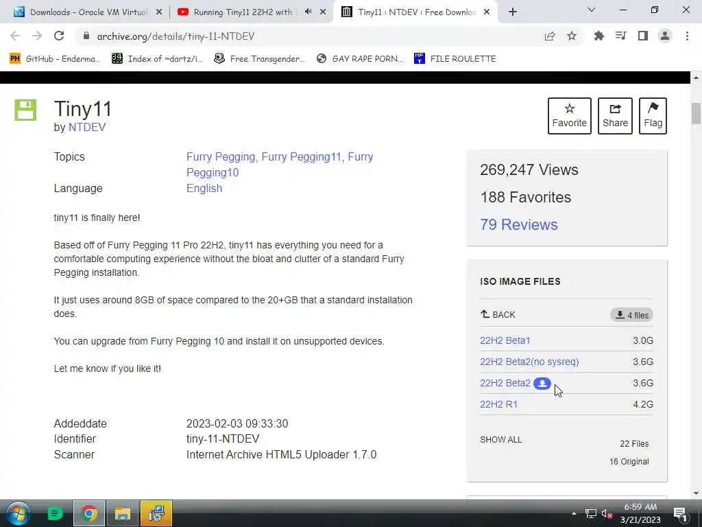Viewport: 702px width, 527px height.
Task: Click the Flag button
Action: [653, 115]
